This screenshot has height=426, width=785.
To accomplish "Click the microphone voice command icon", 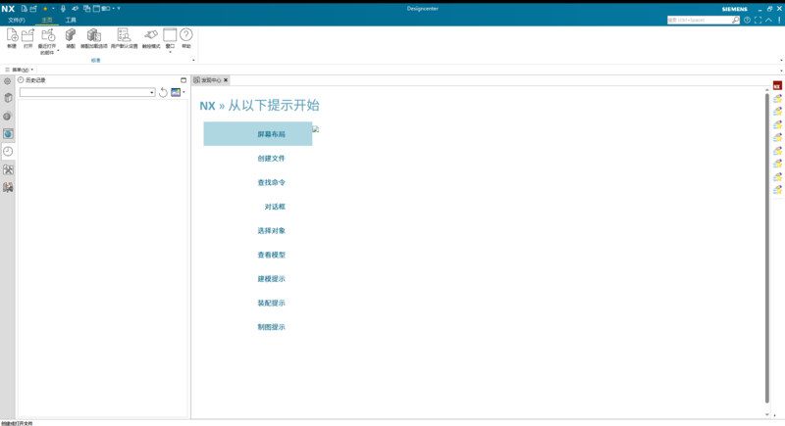I will (63, 9).
